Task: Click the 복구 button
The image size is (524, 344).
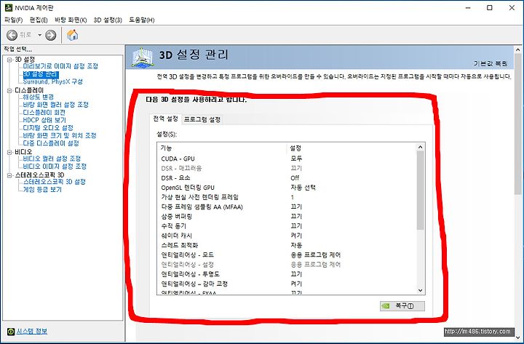Action: pyautogui.click(x=402, y=306)
